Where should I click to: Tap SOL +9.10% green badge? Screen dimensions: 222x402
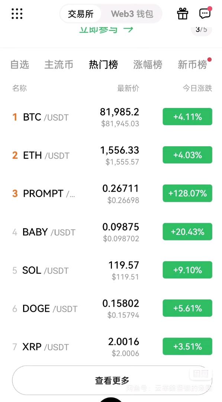[187, 270]
